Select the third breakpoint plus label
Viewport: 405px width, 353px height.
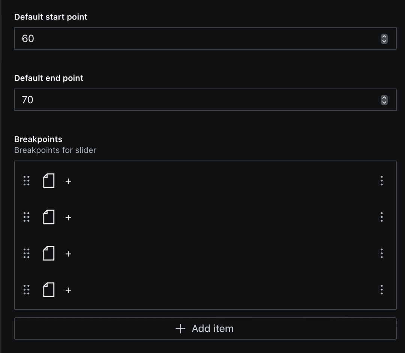(x=68, y=254)
